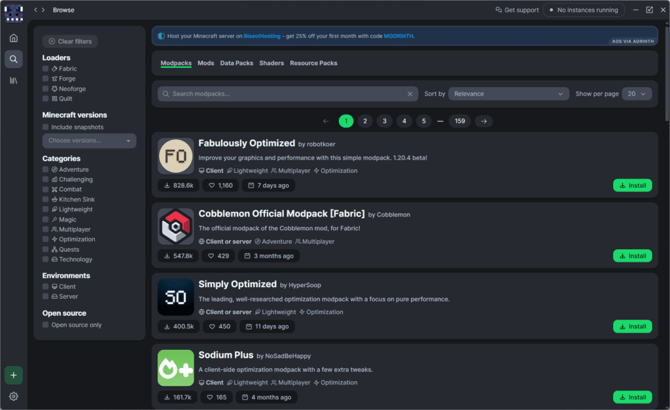The width and height of the screenshot is (670, 410).
Task: Click the Fabulously Optimized modpack icon
Action: 176,156
